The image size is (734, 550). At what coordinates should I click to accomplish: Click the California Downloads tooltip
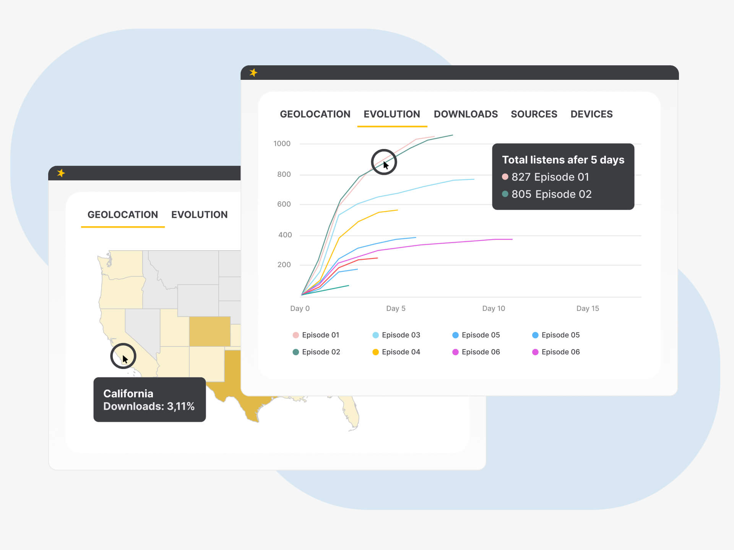pos(149,400)
